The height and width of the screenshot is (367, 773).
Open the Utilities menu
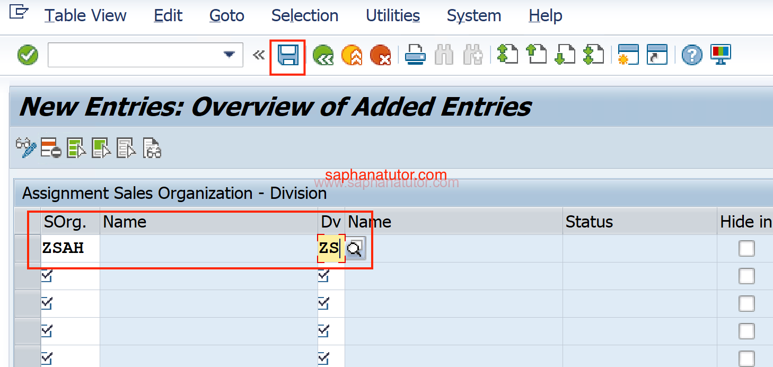[x=393, y=15]
